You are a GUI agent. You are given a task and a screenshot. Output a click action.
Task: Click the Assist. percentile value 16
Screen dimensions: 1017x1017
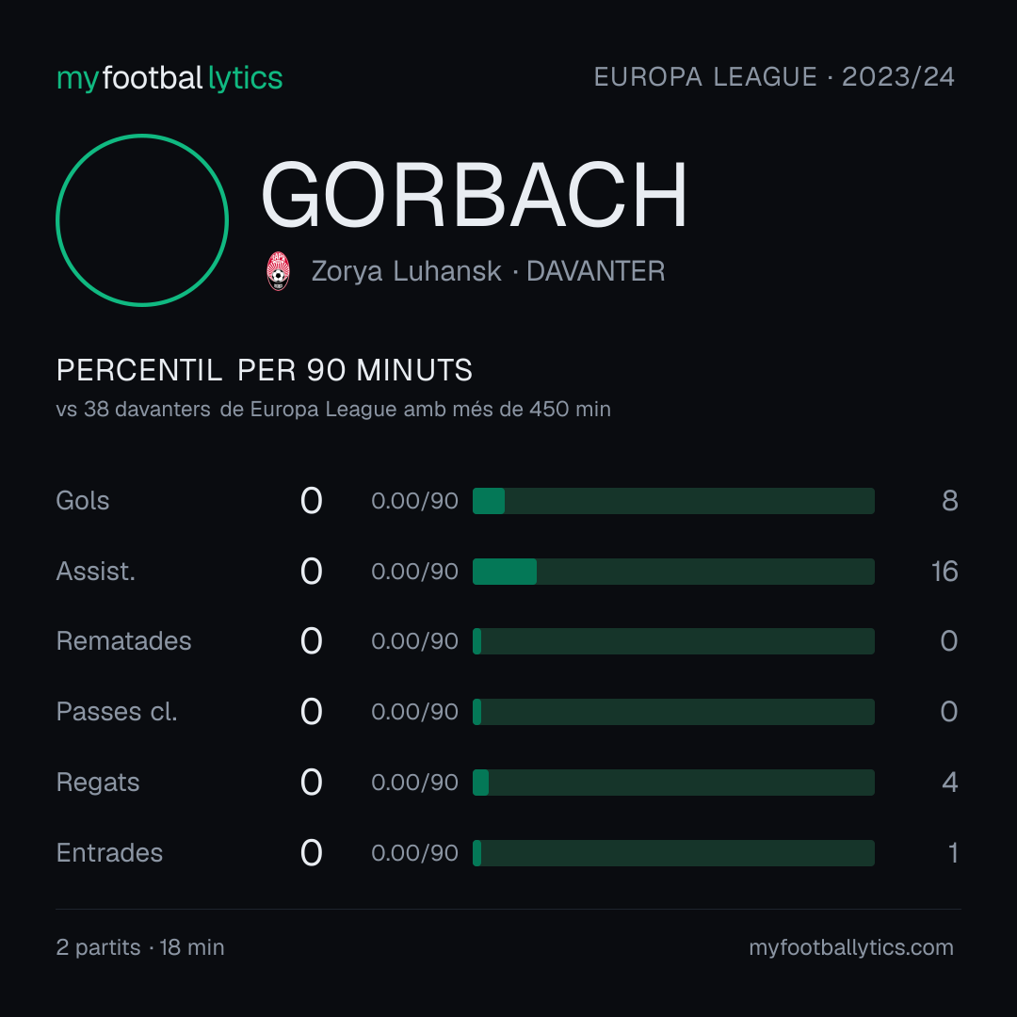click(x=944, y=572)
